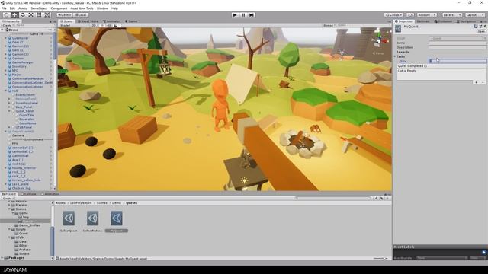
Task: Collapse the Tasks foldout
Action: pos(395,56)
